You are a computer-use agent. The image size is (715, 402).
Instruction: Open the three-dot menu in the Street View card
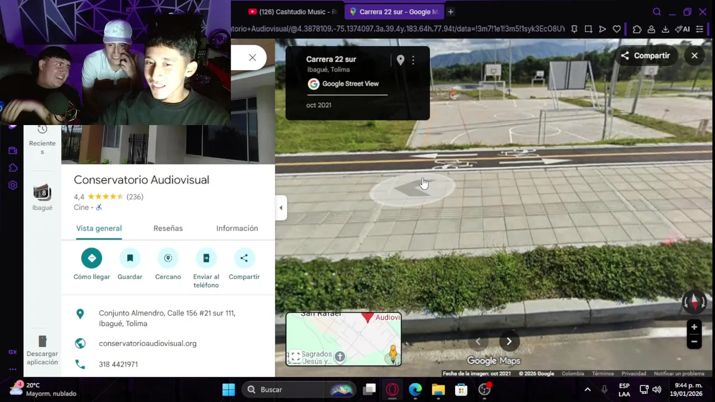click(x=413, y=60)
